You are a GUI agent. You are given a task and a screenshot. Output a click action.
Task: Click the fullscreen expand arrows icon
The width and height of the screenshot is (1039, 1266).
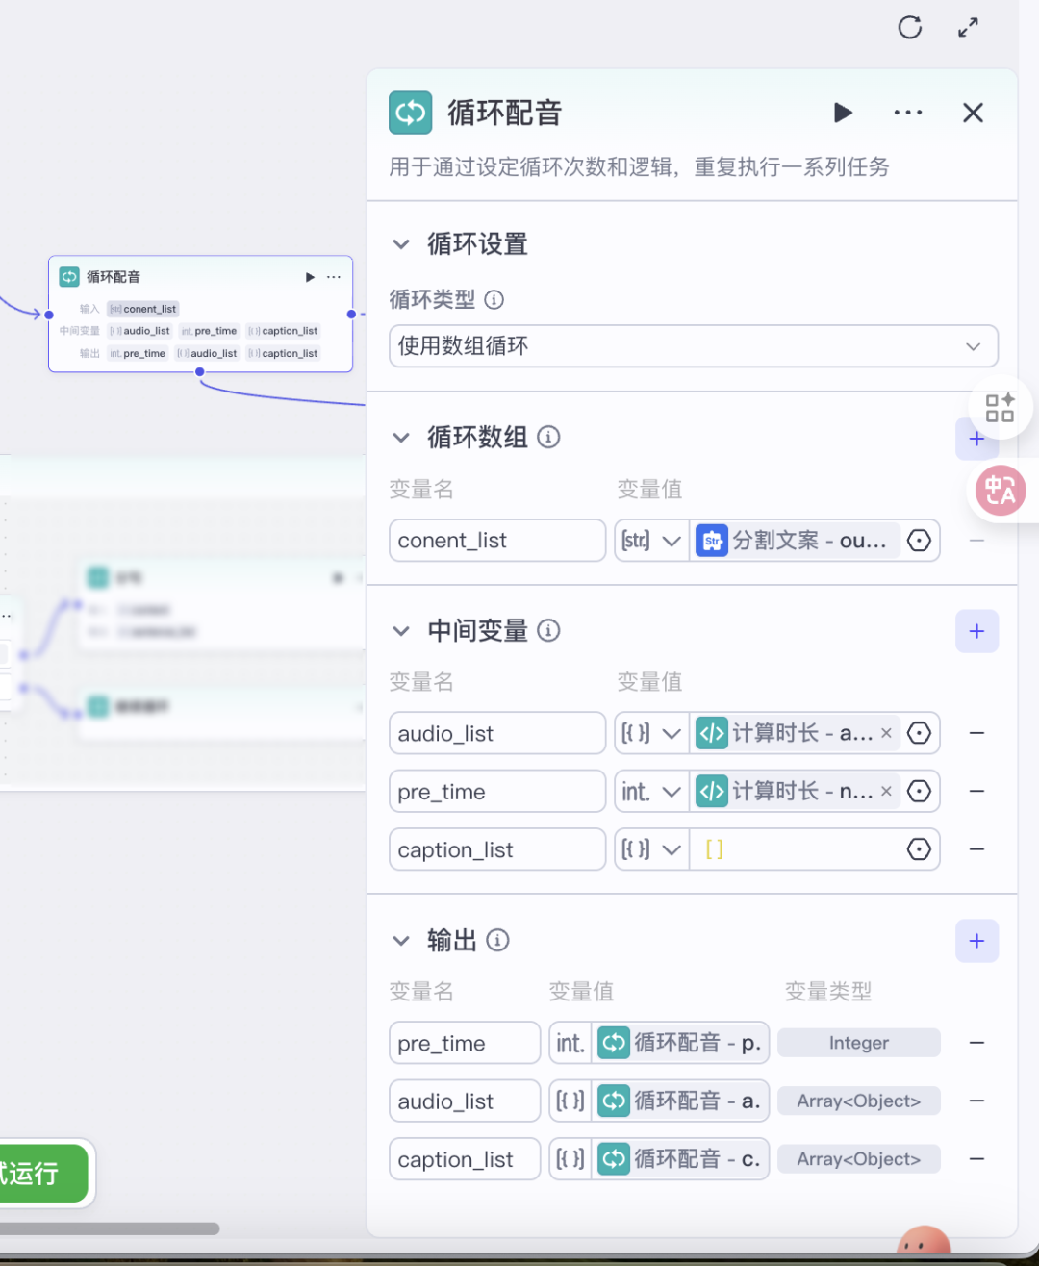[968, 28]
